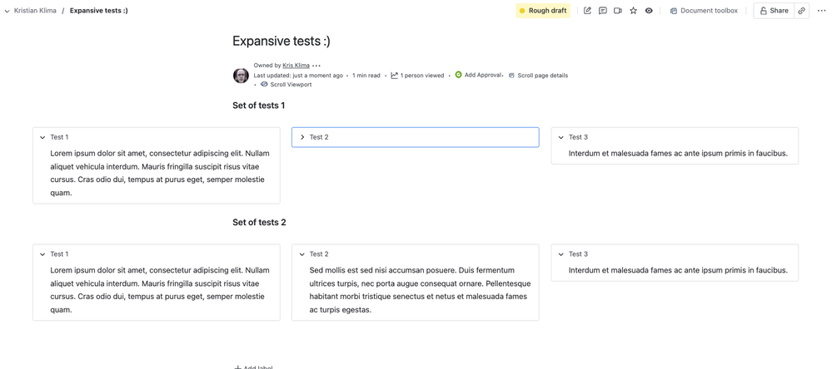Open the comments icon in header
832x369 pixels.
pos(603,11)
